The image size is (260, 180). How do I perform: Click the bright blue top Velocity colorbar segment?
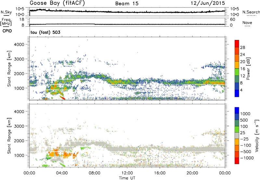(237, 110)
